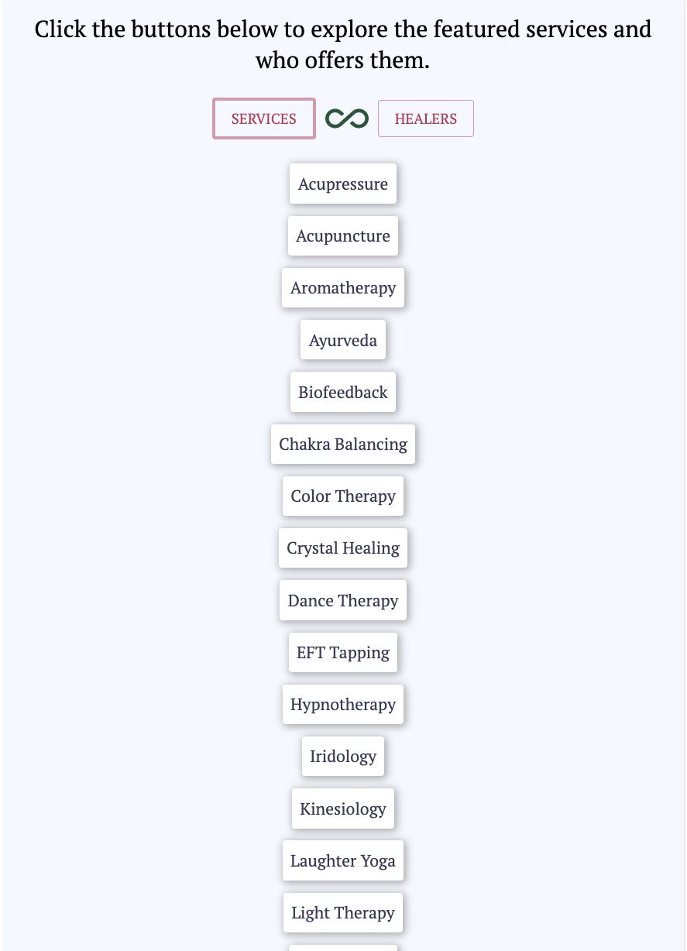The height and width of the screenshot is (951, 687).
Task: Open the Iridology service
Action: click(x=342, y=756)
